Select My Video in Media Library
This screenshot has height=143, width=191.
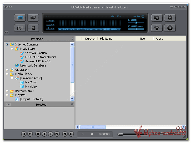31,86
